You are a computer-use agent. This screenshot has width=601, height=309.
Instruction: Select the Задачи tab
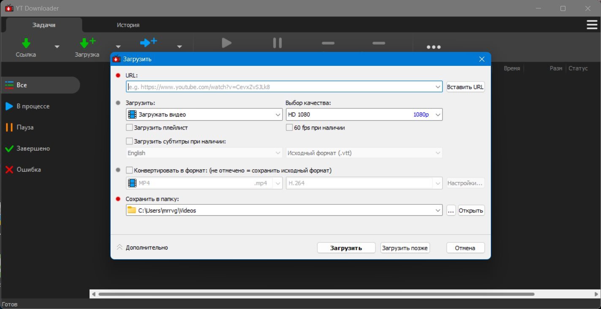(x=44, y=25)
